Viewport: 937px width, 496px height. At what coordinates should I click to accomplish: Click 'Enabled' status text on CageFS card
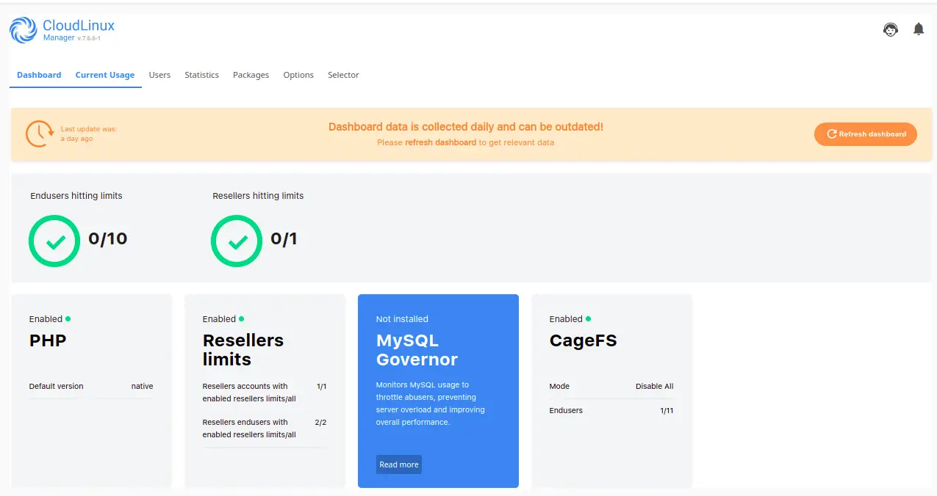(566, 319)
